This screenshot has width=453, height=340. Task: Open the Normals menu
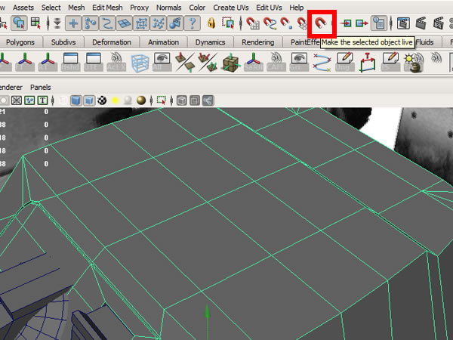pyautogui.click(x=168, y=7)
